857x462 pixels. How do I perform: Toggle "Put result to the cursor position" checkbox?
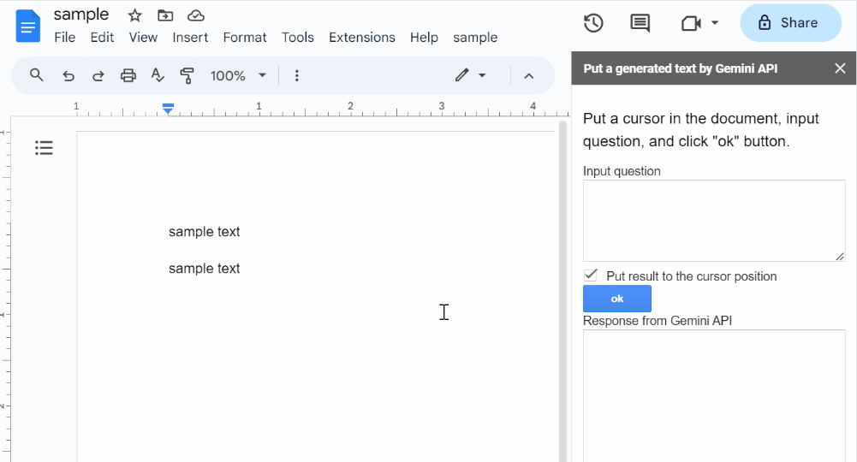pos(590,275)
